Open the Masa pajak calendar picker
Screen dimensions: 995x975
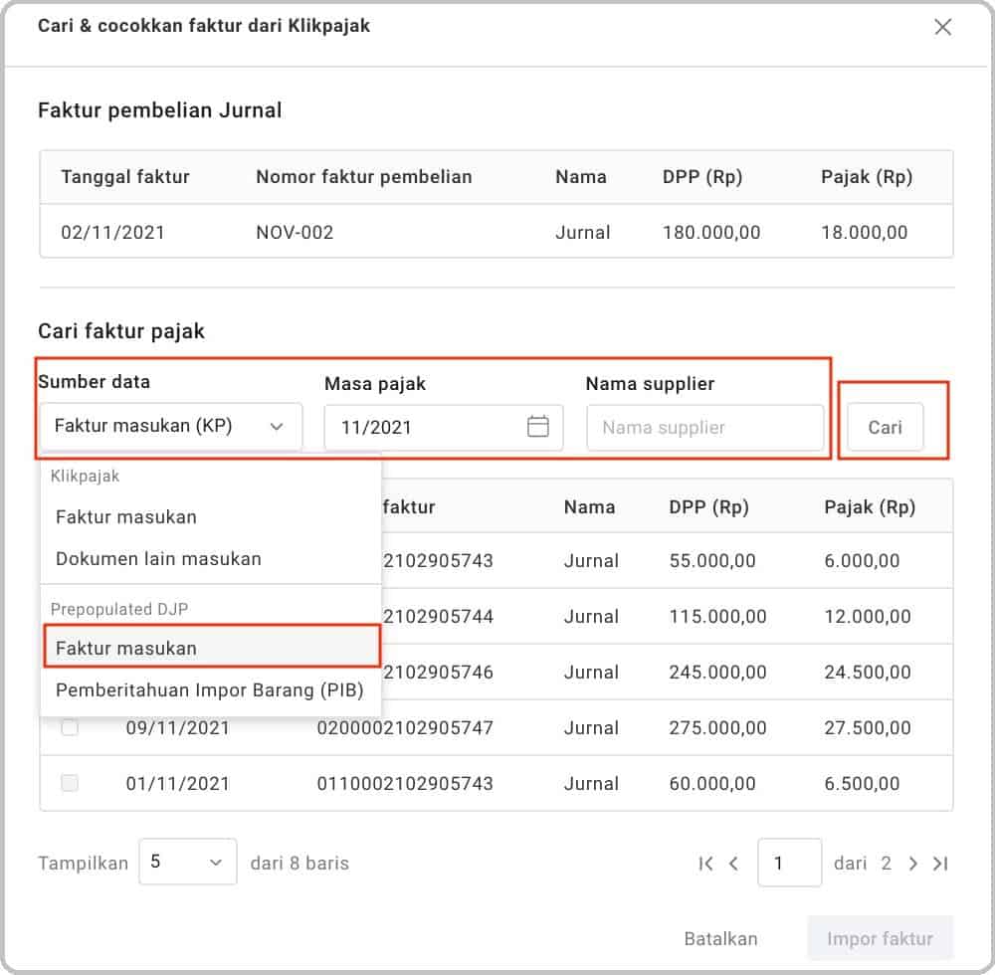tap(537, 426)
